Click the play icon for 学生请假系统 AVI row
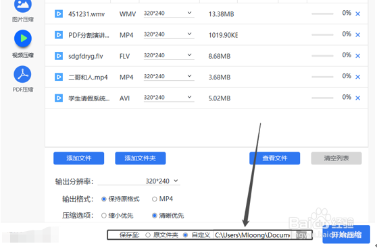The height and width of the screenshot is (248, 377). (59, 98)
